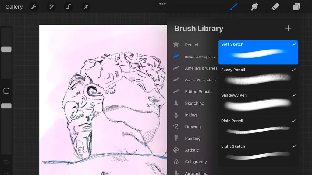The height and width of the screenshot is (175, 312).
Task: Adjust the brush size slider on the sidebar
Action: (6, 49)
